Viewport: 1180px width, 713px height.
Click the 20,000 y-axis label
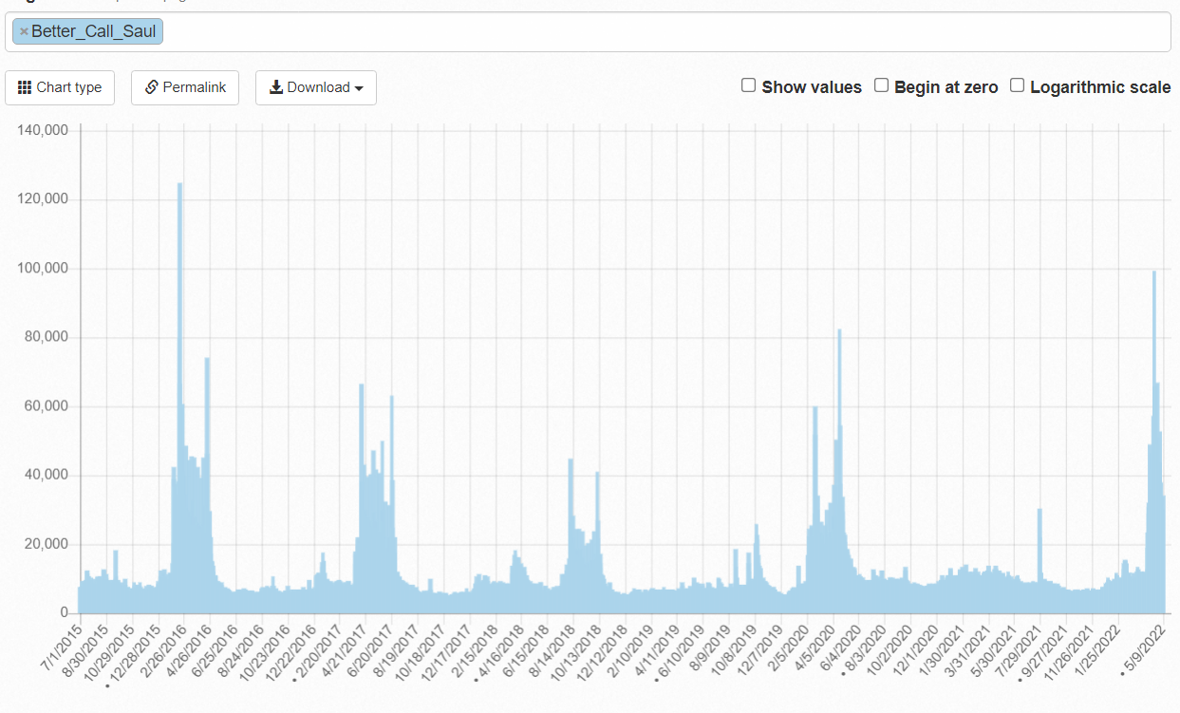[x=47, y=544]
